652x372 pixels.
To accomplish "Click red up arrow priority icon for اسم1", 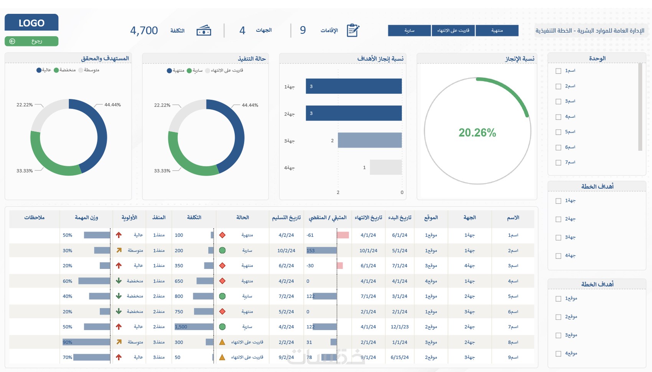I will point(119,235).
